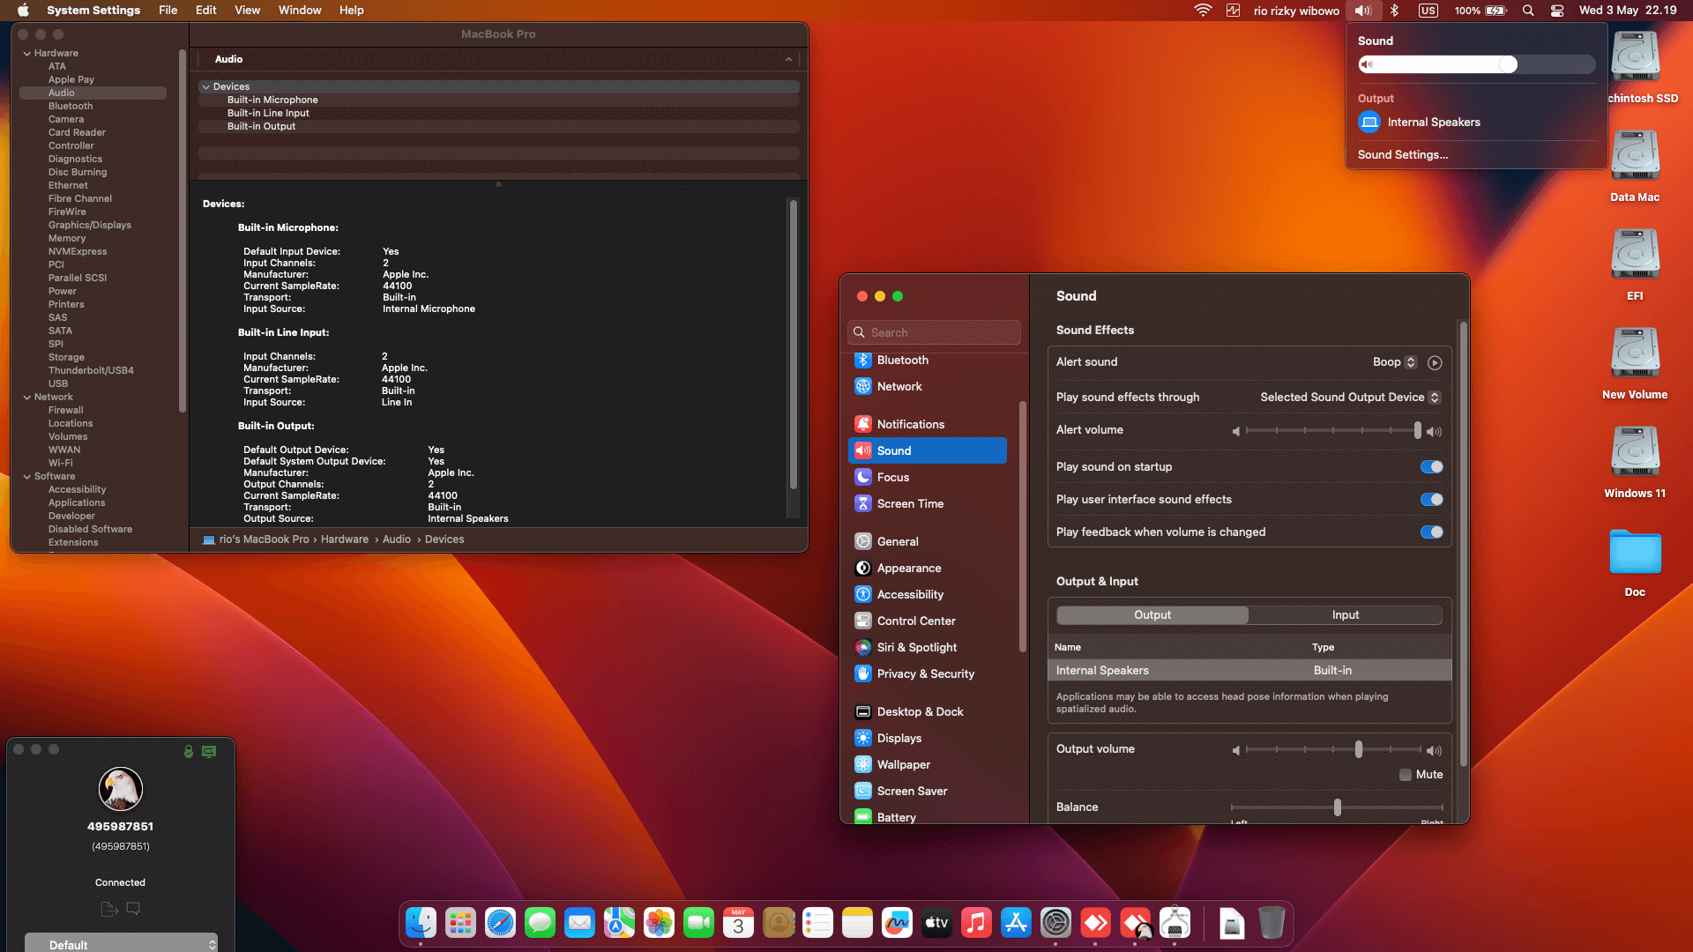Open Selected Sound Output Device dropdown

(x=1349, y=398)
